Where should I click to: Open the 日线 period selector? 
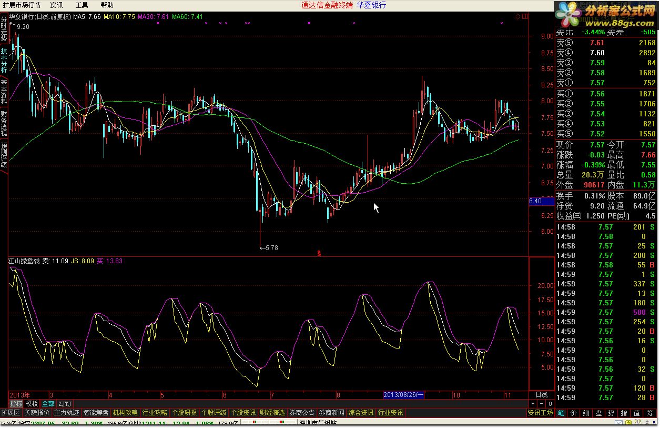point(541,394)
